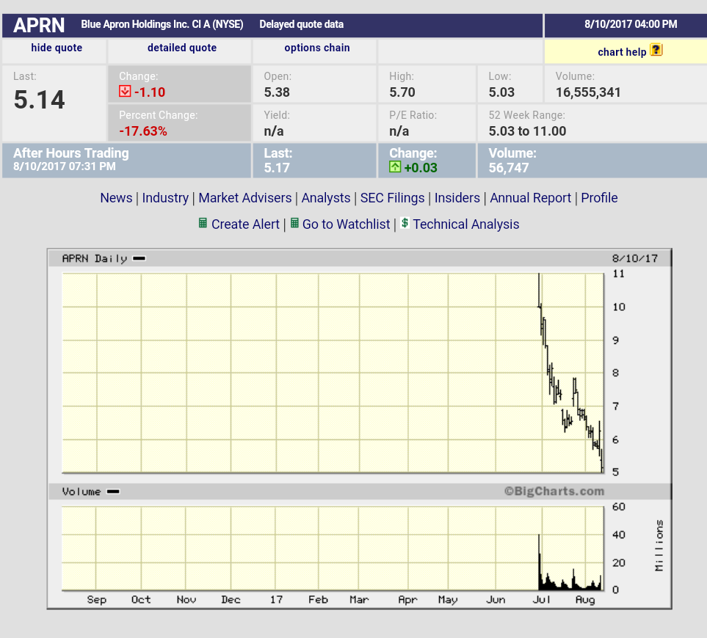The image size is (707, 638).
Task: View the Analysts page
Action: (326, 198)
